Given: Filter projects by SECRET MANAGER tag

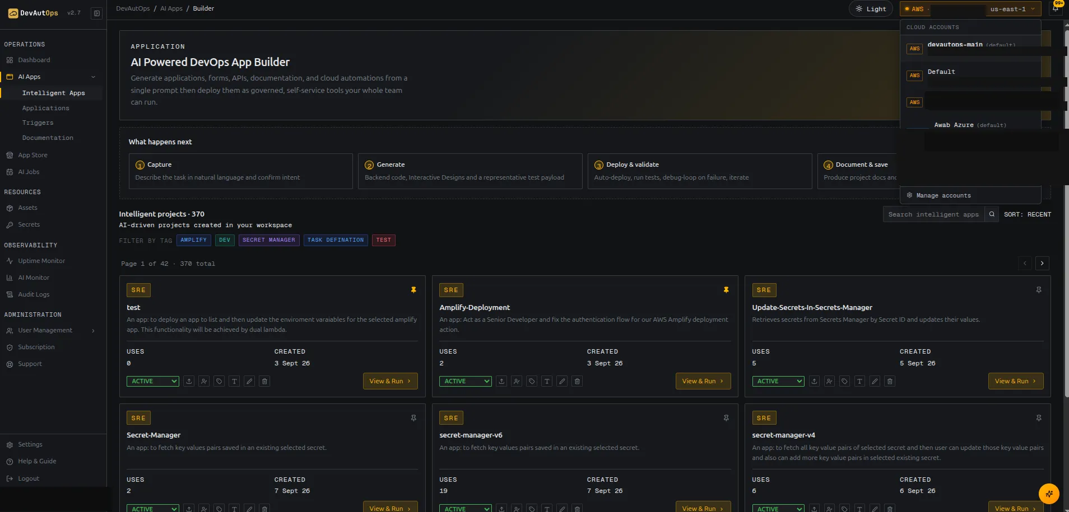Looking at the screenshot, I should click(269, 240).
